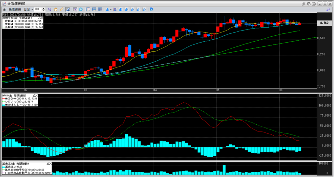
Task: Click the blue circular up-arrow toolbar icon
Action: pos(81,9)
